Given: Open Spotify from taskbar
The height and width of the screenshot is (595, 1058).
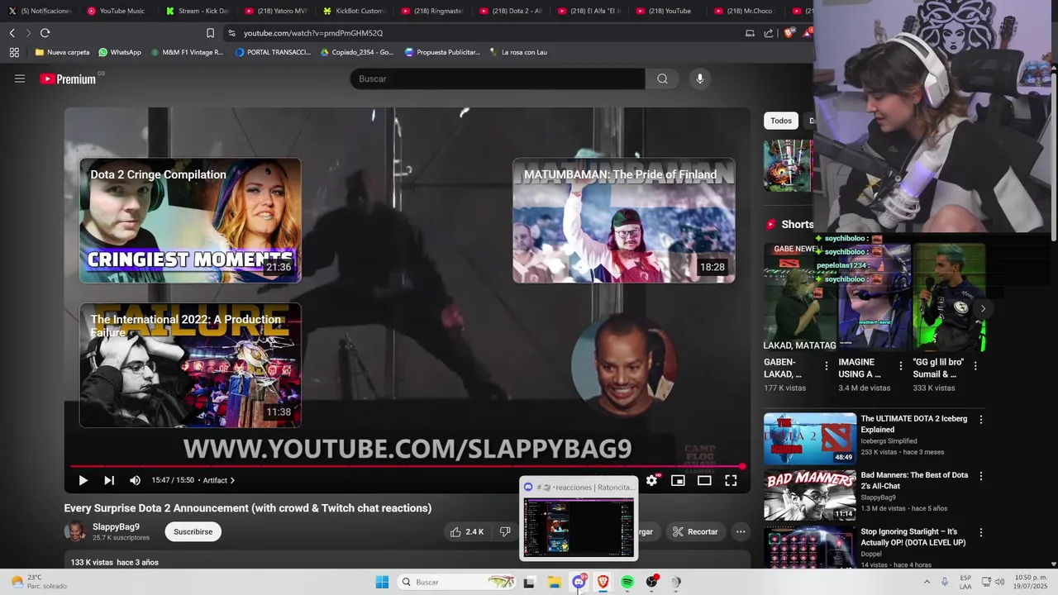Looking at the screenshot, I should coord(627,582).
